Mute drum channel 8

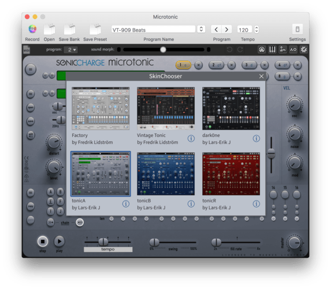pos(297,76)
